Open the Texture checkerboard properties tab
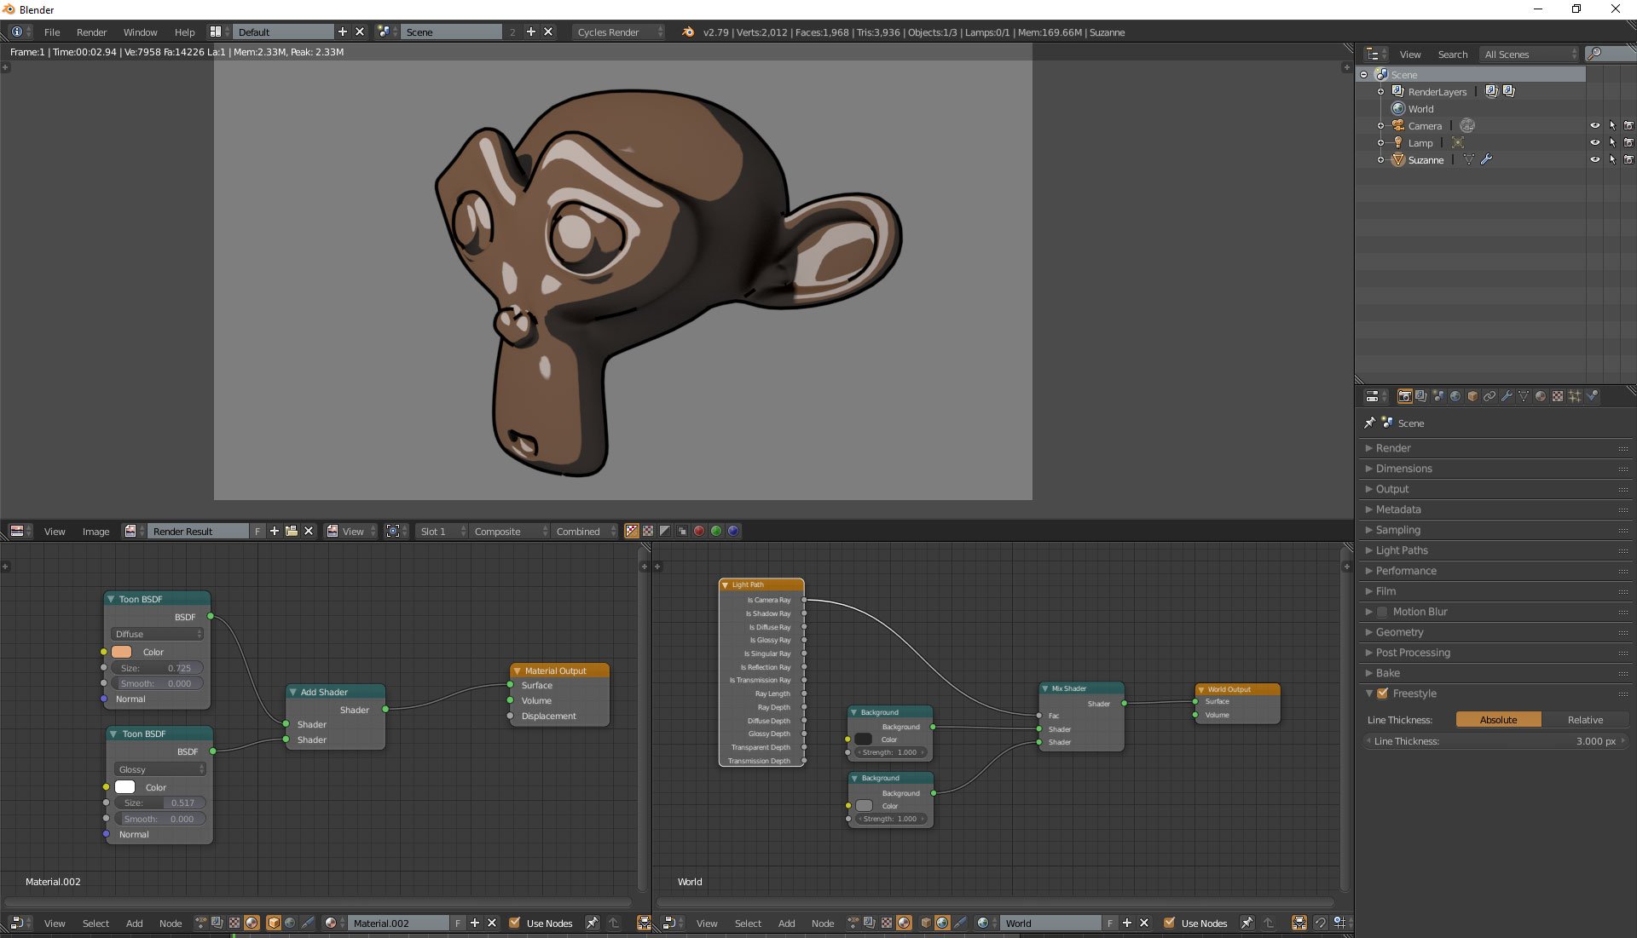 point(1558,396)
